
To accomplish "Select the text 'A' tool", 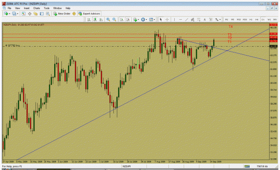I will tap(205, 19).
